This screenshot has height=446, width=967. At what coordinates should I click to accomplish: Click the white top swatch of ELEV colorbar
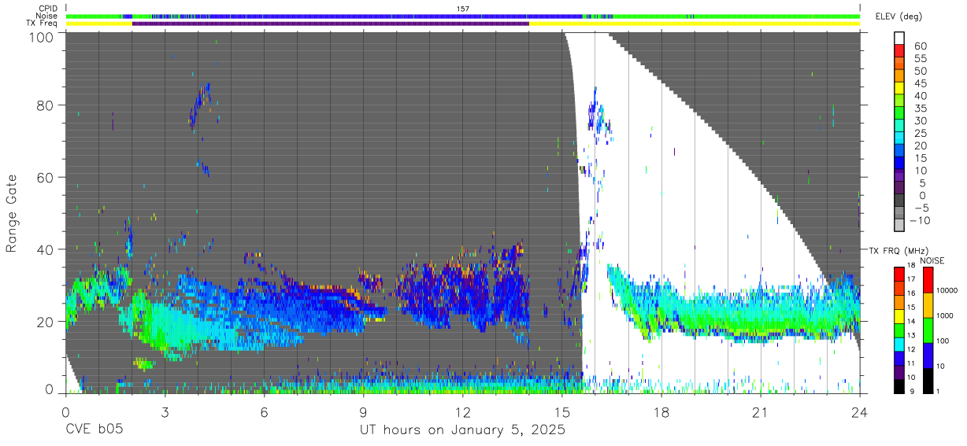[899, 39]
